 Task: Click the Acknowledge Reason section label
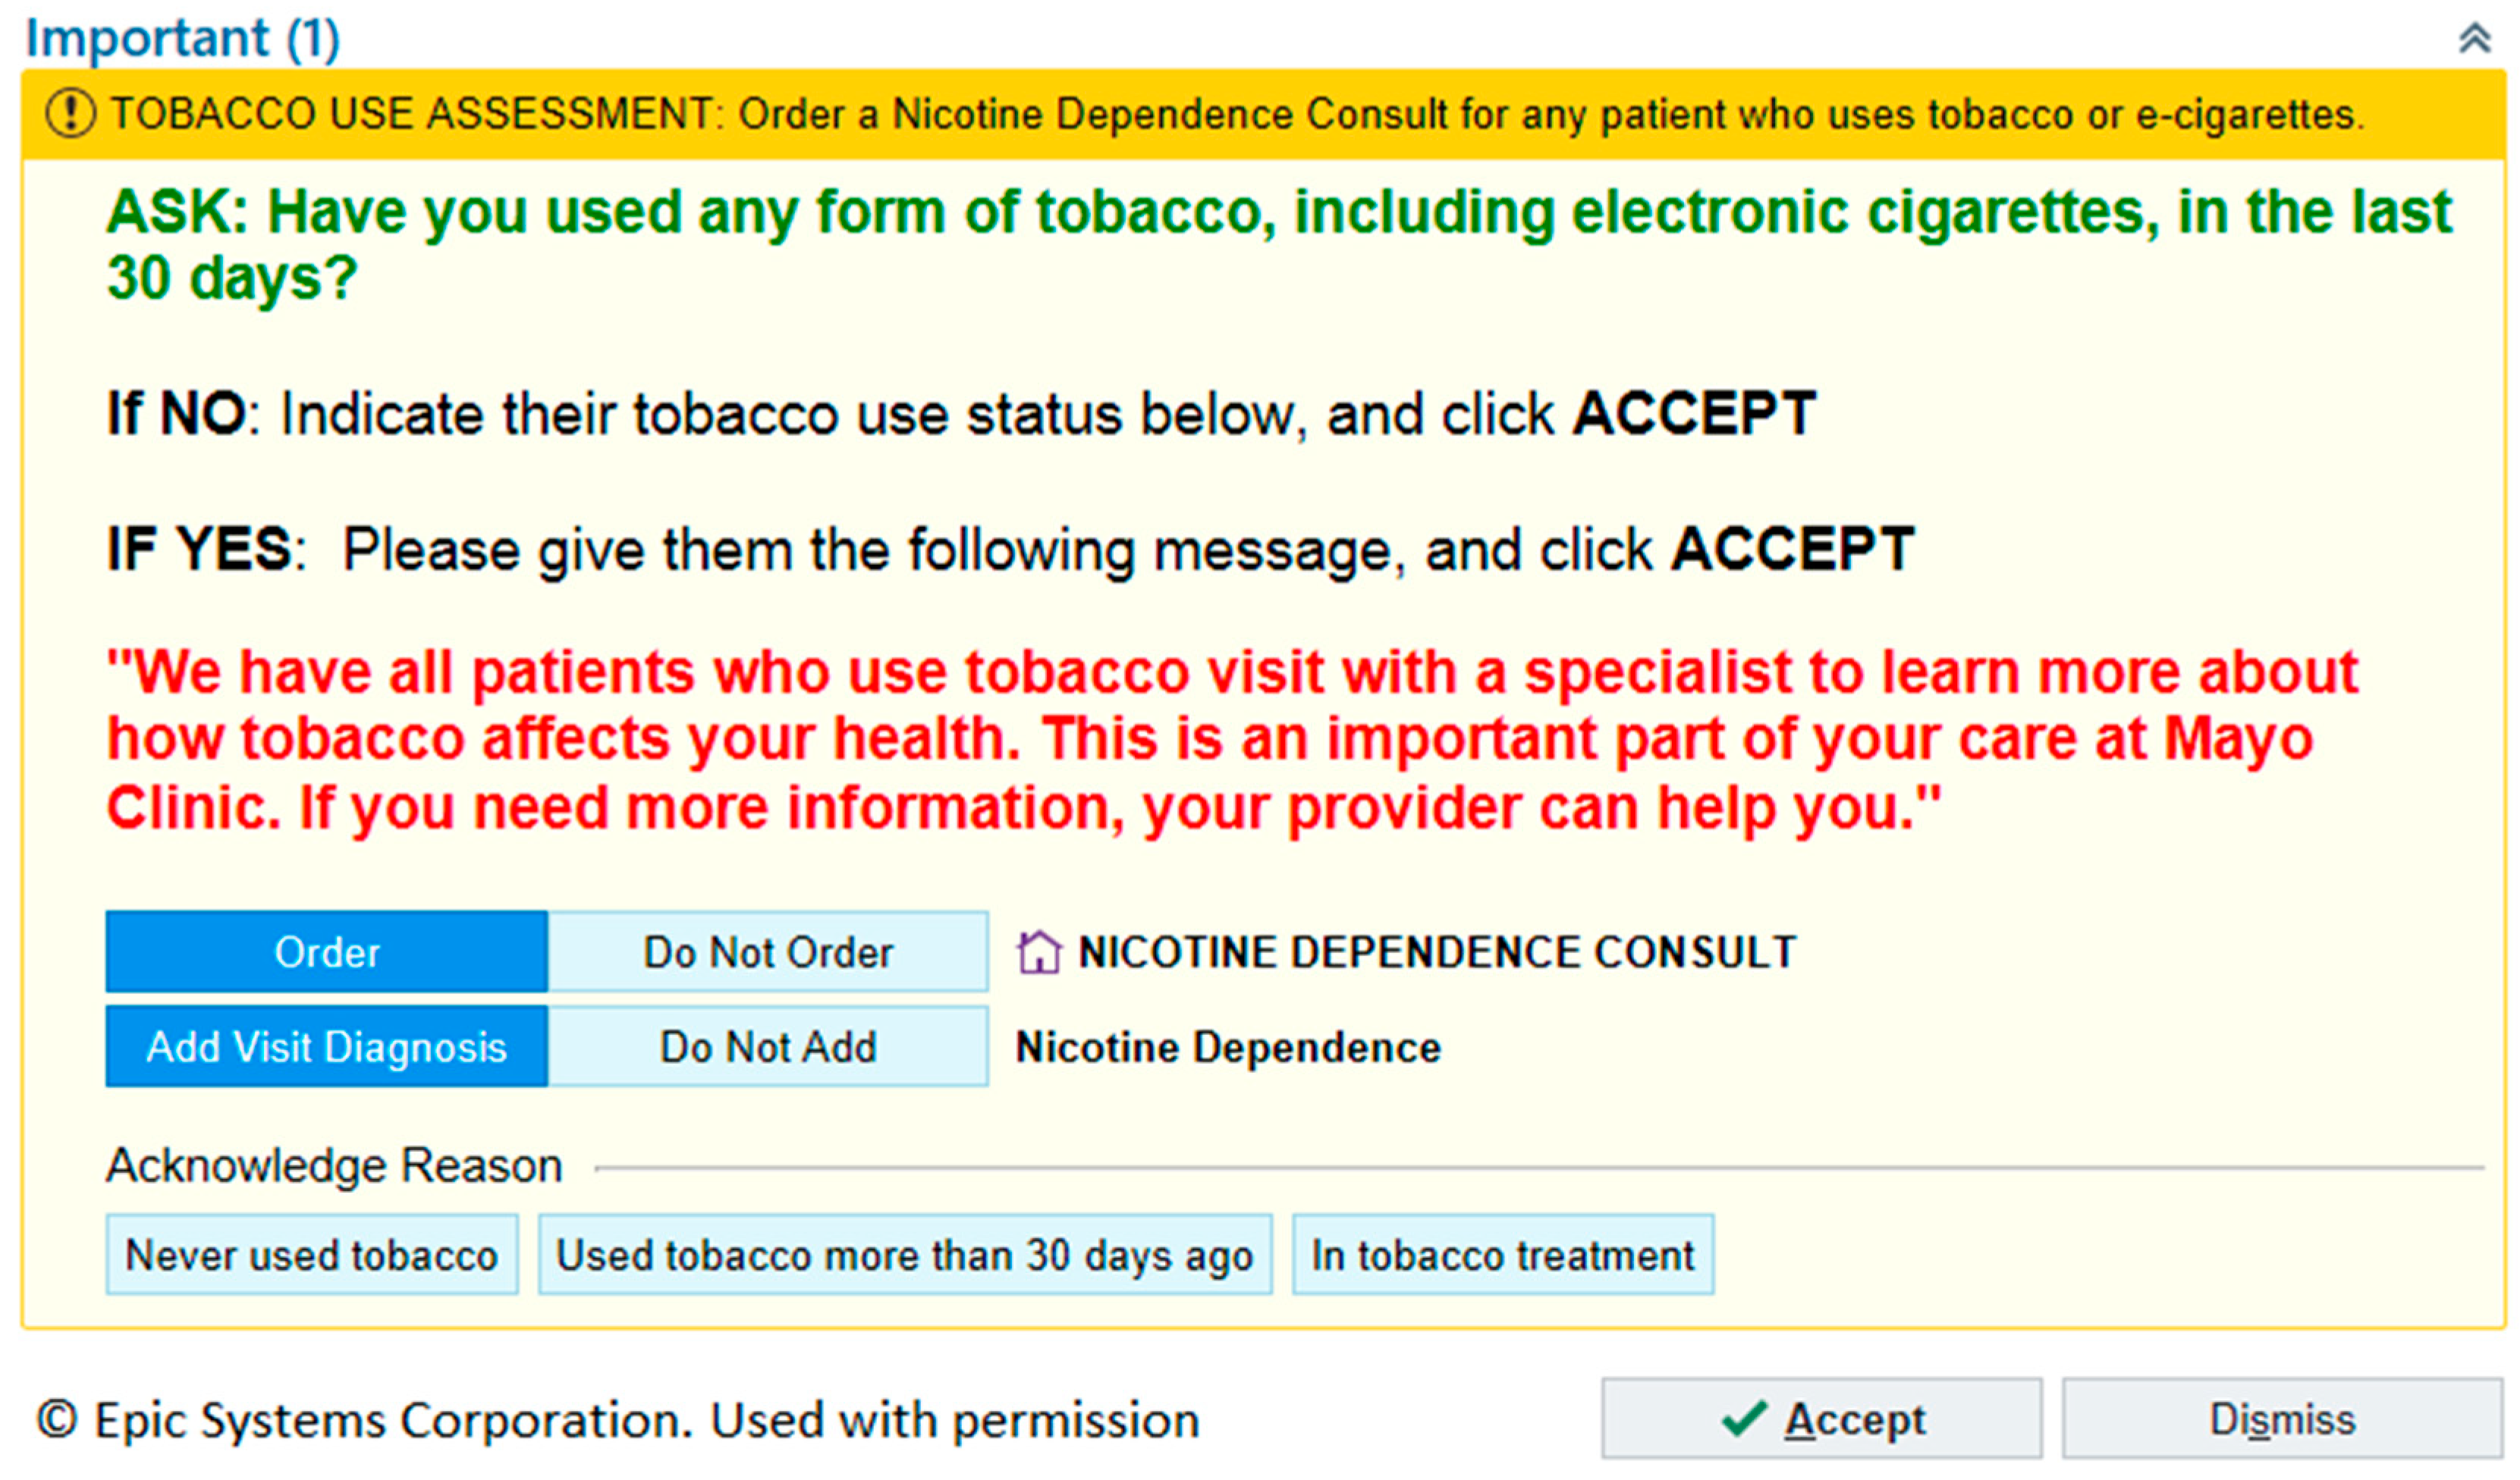pyautogui.click(x=334, y=1165)
